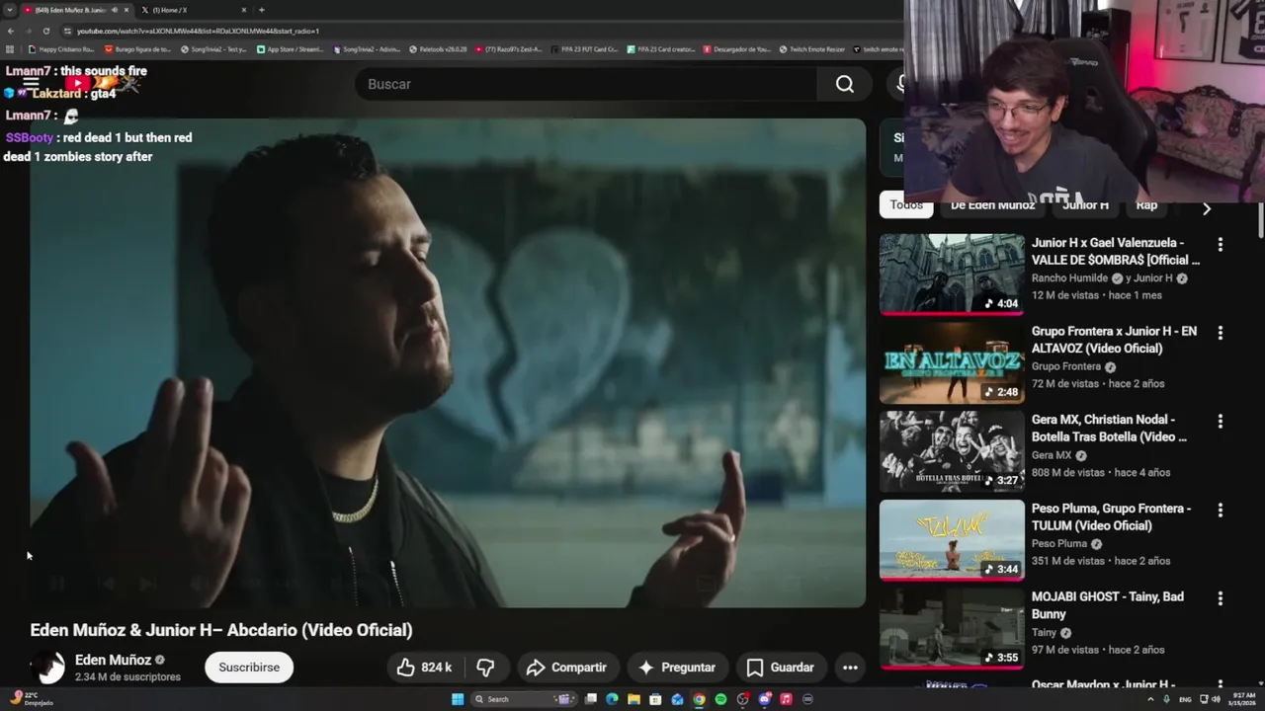The height and width of the screenshot is (711, 1265).
Task: Click the magnifier search button next to Buscar
Action: pyautogui.click(x=844, y=84)
